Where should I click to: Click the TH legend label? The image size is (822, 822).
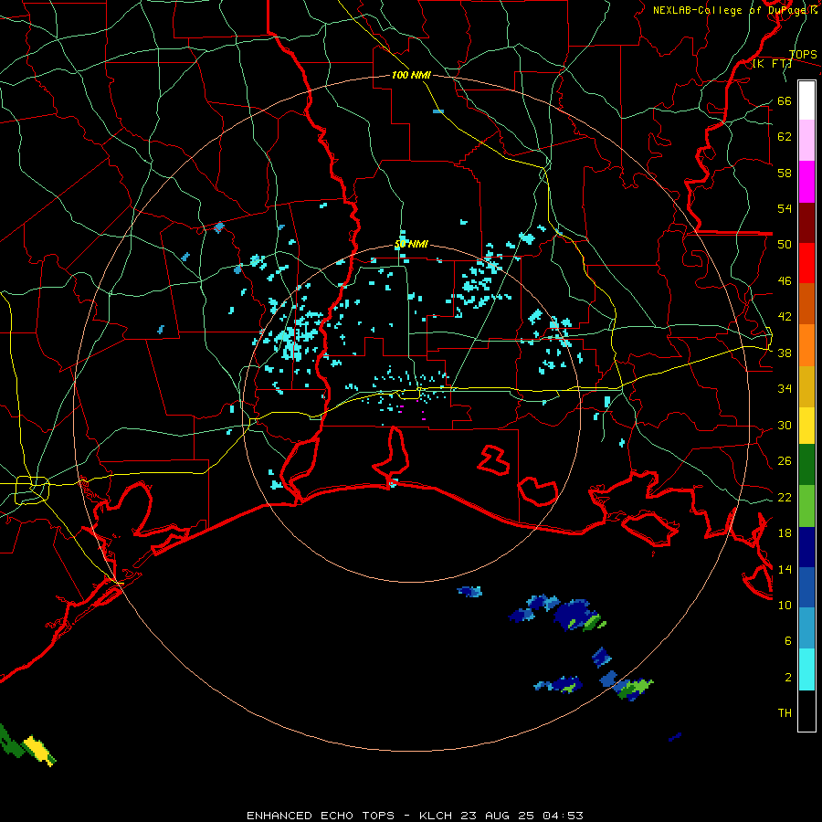click(785, 713)
